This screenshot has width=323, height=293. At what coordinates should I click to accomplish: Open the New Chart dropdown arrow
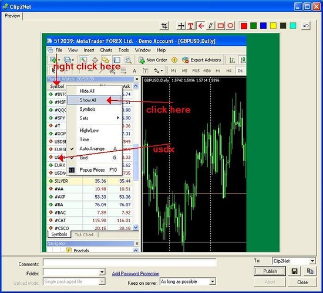(59, 60)
